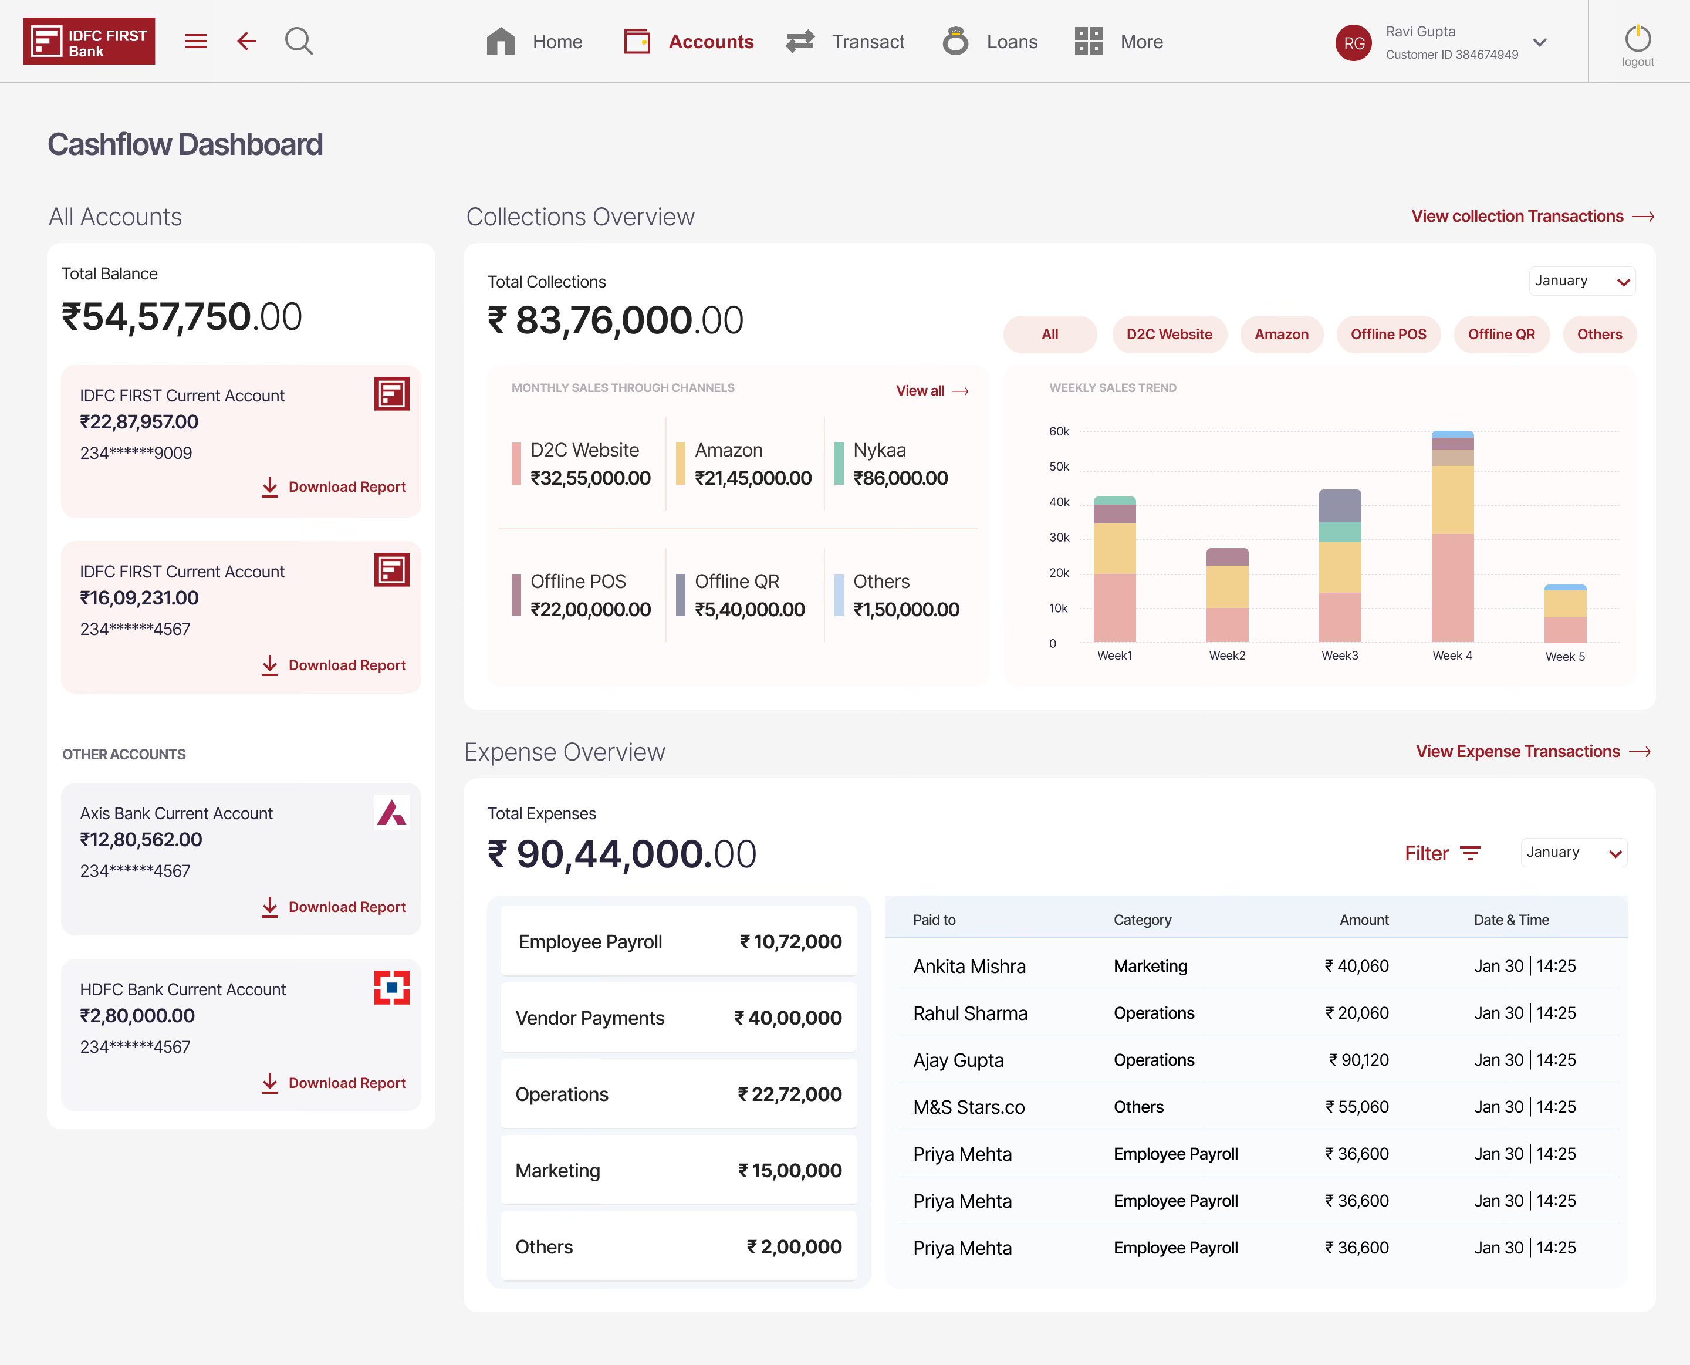The width and height of the screenshot is (1690, 1365).
Task: Open search with the magnifier icon
Action: click(299, 41)
